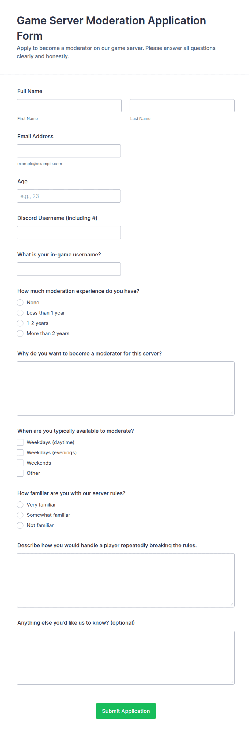Click the Last Name input field
The image size is (249, 732).
click(182, 106)
